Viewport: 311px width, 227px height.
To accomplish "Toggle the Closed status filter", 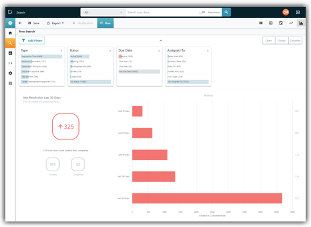I will click(282, 40).
